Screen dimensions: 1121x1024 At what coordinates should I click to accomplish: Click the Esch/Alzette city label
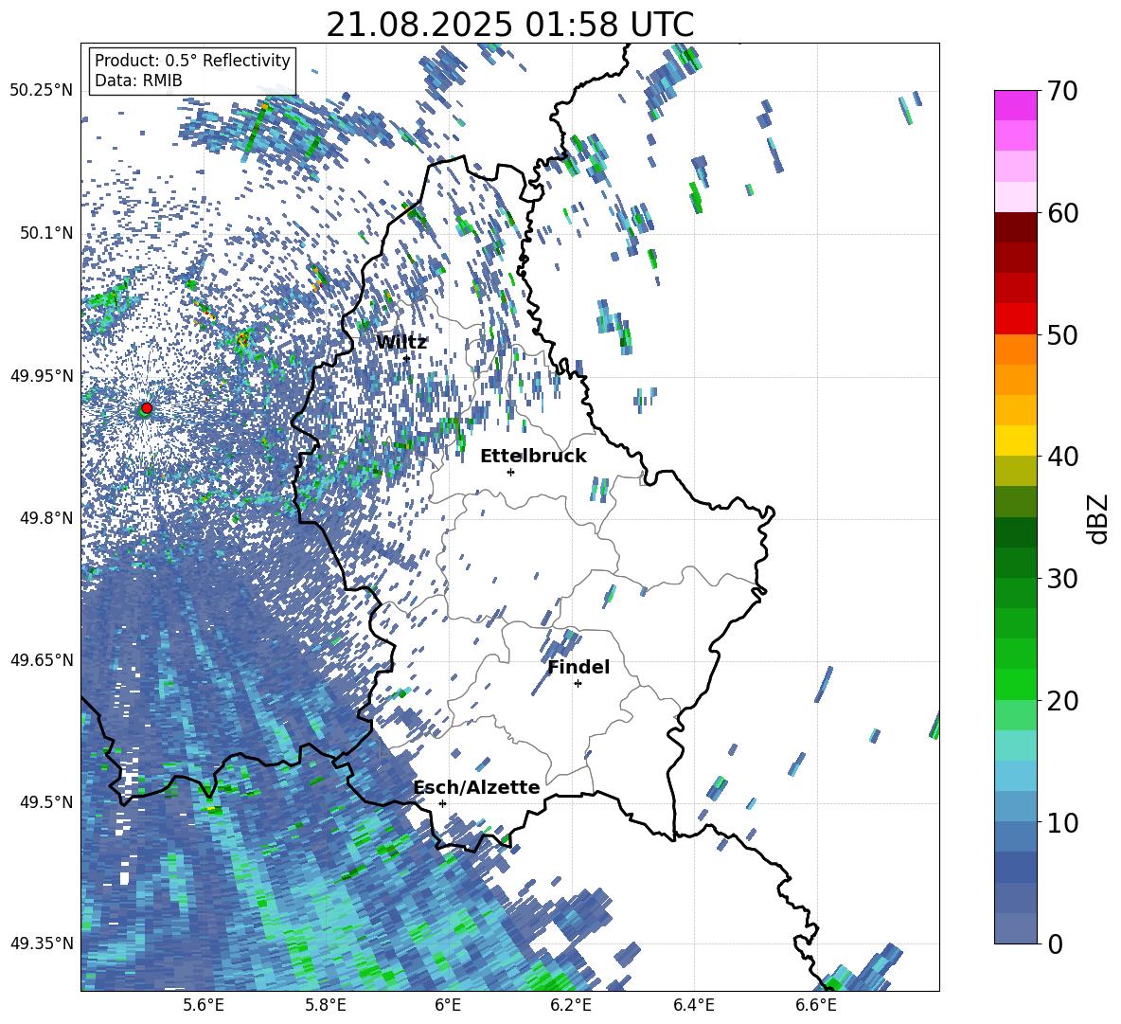[477, 787]
